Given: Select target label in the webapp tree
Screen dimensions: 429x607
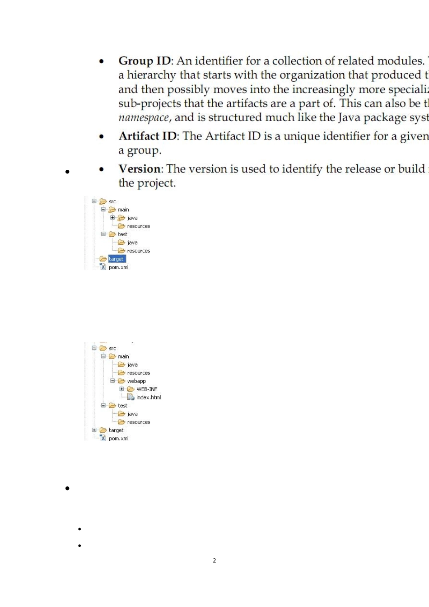Looking at the screenshot, I should [x=116, y=430].
